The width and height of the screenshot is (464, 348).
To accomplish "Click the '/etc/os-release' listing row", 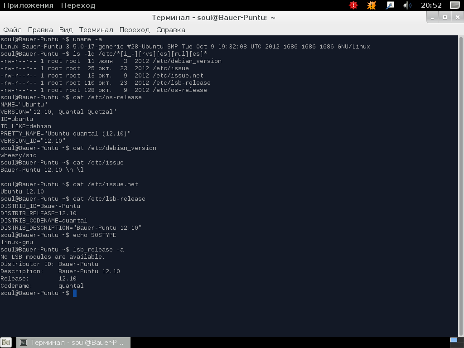I will [104, 90].
